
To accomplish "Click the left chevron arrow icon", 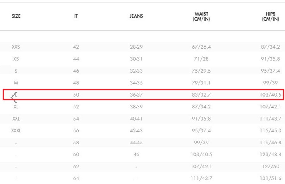I will pos(14,98).
